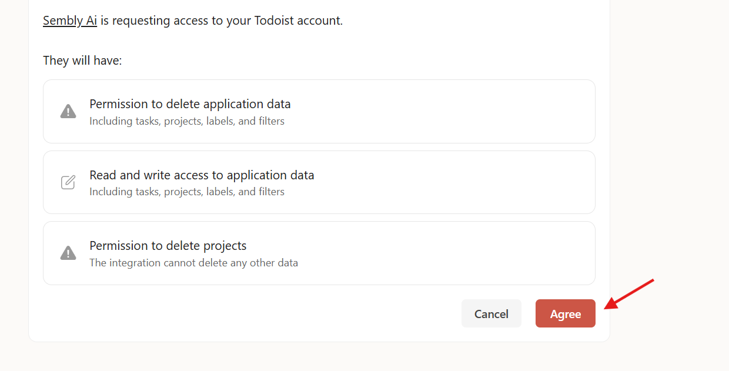Select 'Read and write access to application data' title

202,175
